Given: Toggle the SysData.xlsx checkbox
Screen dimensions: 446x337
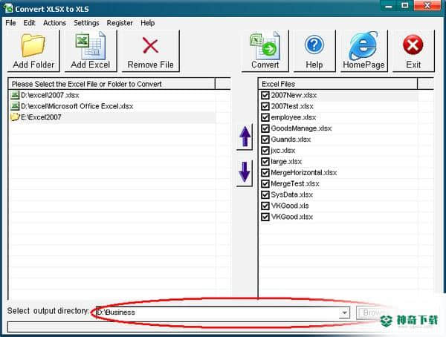Looking at the screenshot, I should [x=265, y=195].
